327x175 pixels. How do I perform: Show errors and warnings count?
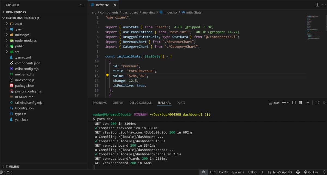[x=6, y=172]
